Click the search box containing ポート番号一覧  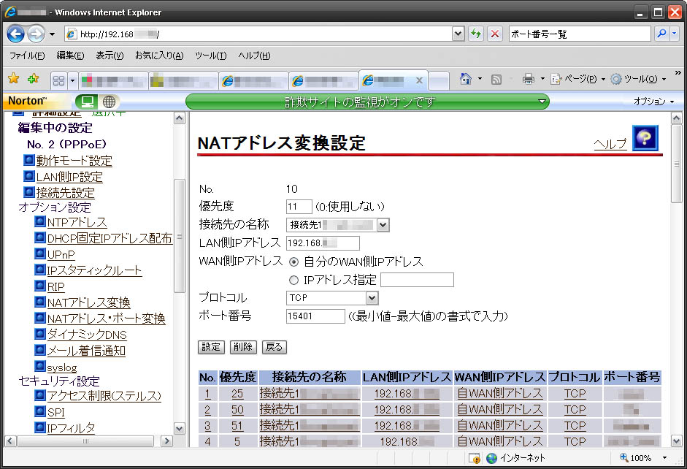coord(579,34)
